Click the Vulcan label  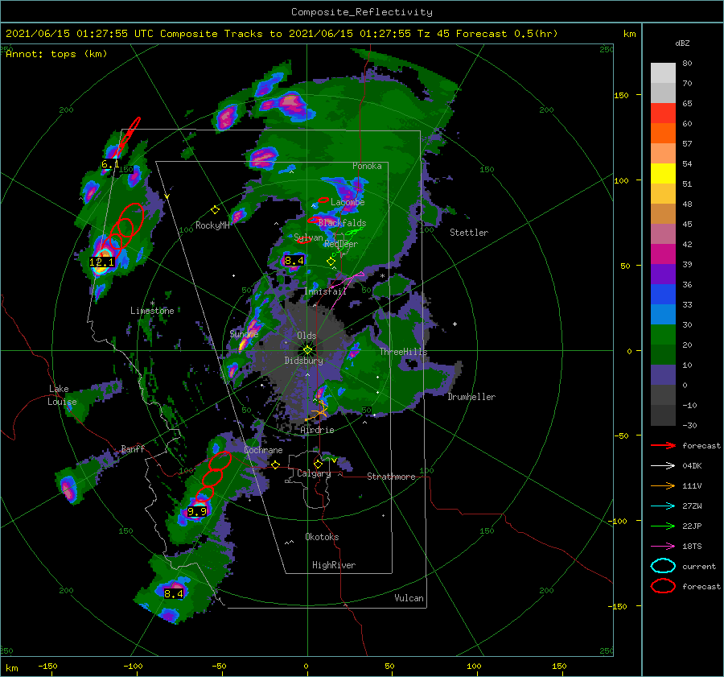(409, 597)
